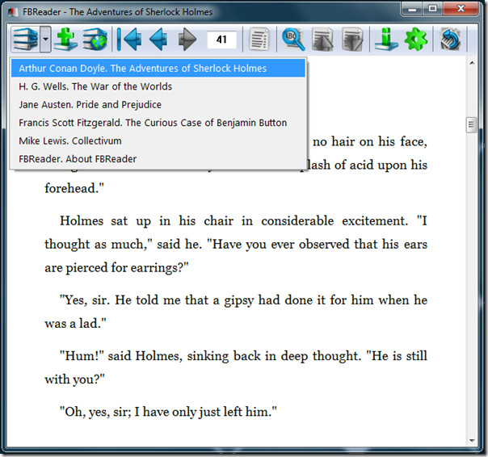Click the FBReader title bar app icon
This screenshot has height=457, width=488.
(x=12, y=12)
